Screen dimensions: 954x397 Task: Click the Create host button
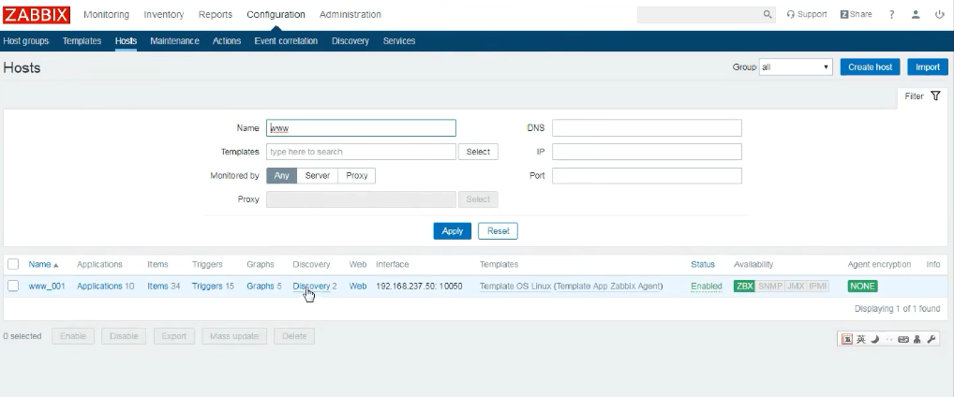click(870, 67)
